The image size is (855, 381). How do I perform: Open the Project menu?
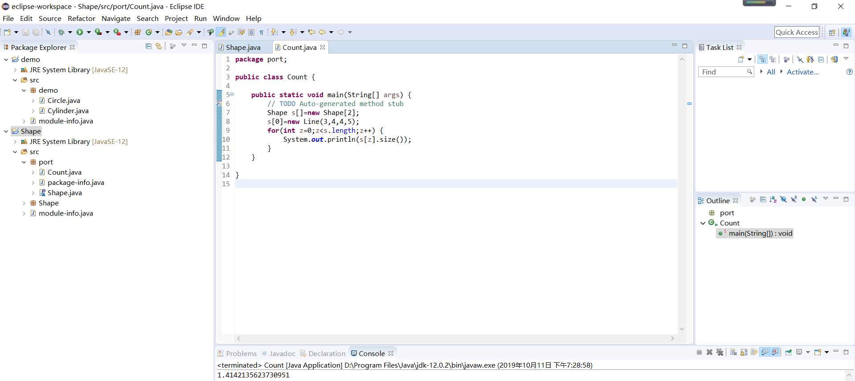(176, 18)
